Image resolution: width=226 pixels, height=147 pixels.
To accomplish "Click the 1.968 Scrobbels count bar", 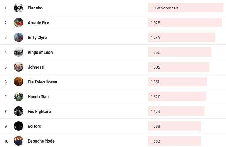I will coord(186,8).
